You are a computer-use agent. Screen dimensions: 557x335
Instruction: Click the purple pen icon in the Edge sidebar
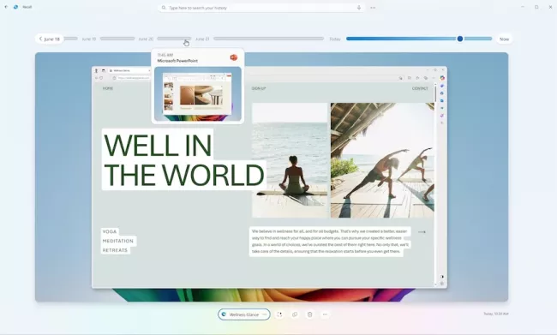click(x=442, y=116)
